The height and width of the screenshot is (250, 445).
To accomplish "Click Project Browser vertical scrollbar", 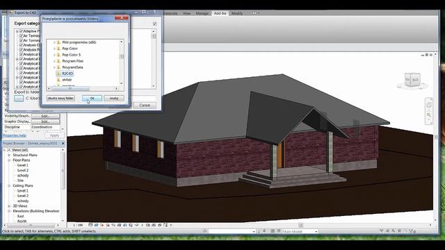I will [x=63, y=171].
